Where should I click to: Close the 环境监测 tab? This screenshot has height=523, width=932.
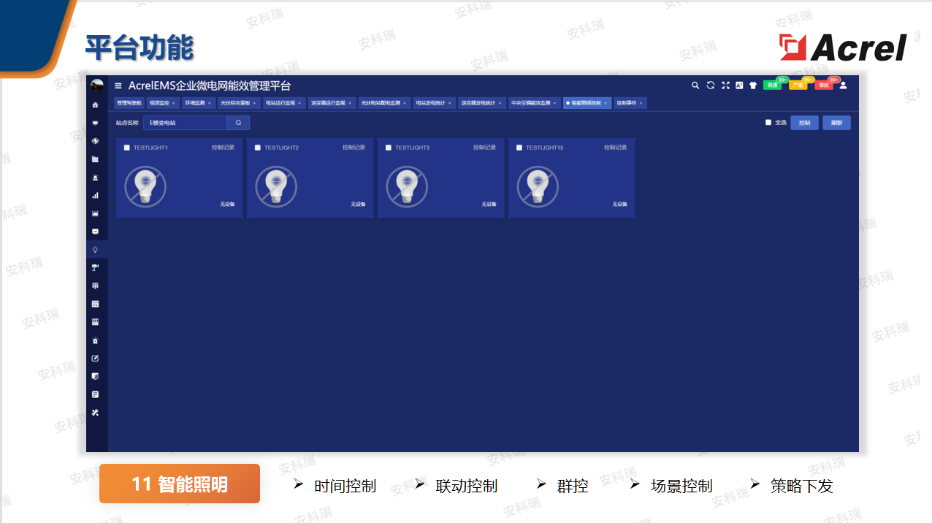coord(209,103)
